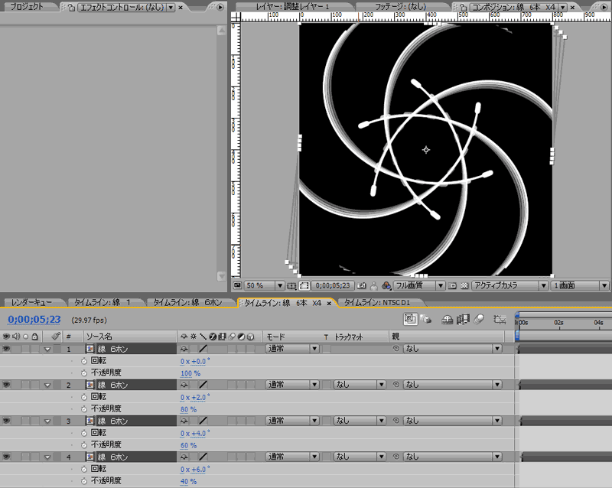Open the Graph Editor in the timeline
The height and width of the screenshot is (488, 612).
tap(499, 320)
